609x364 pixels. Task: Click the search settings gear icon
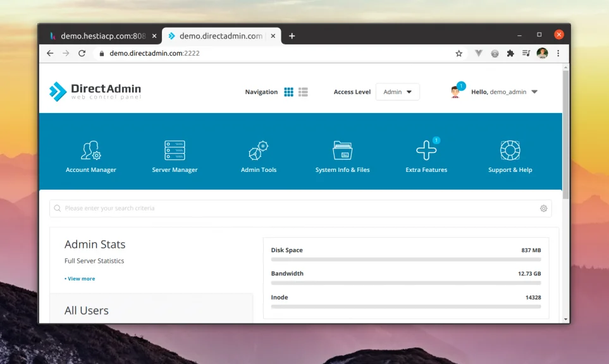click(x=543, y=209)
